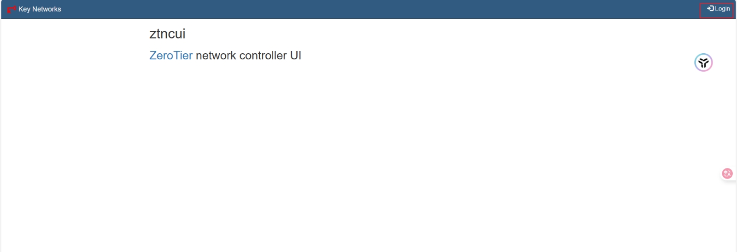Click the word "Key" in the navbar brand
This screenshot has height=252, width=737.
(24, 9)
